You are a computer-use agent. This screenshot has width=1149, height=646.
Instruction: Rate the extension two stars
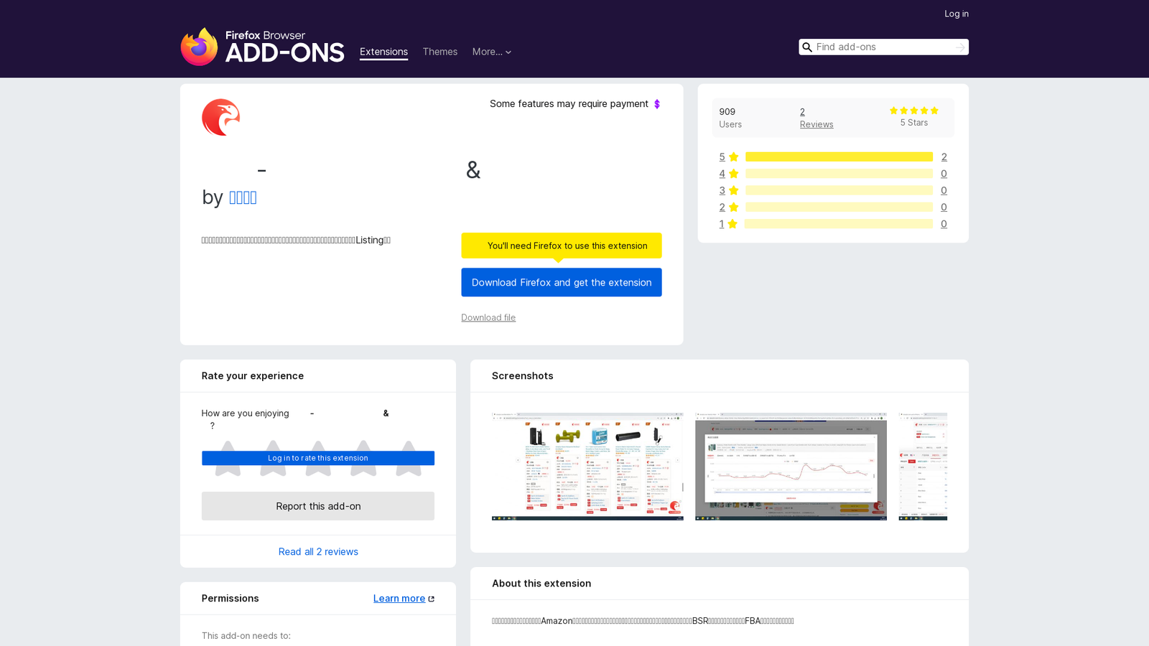click(x=273, y=458)
